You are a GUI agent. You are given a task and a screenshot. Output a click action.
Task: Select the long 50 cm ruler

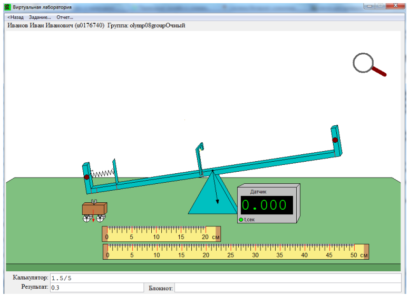pyautogui.click(x=236, y=252)
